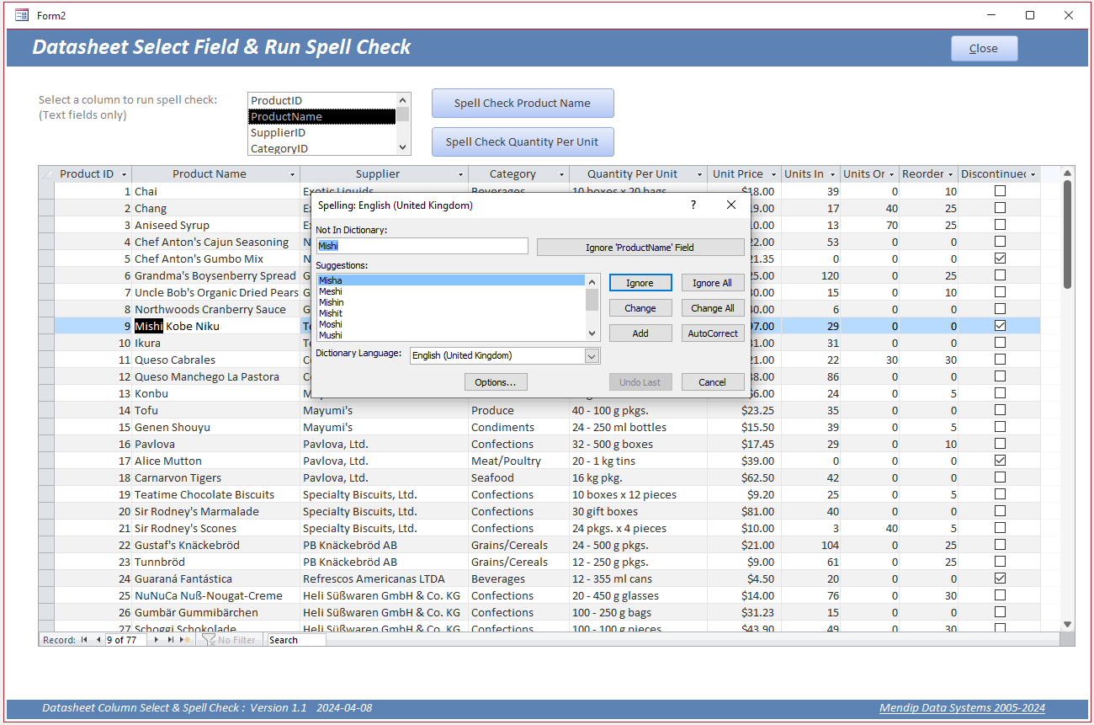Open Product Name column filter dropdown
The height and width of the screenshot is (725, 1094).
pyautogui.click(x=292, y=174)
